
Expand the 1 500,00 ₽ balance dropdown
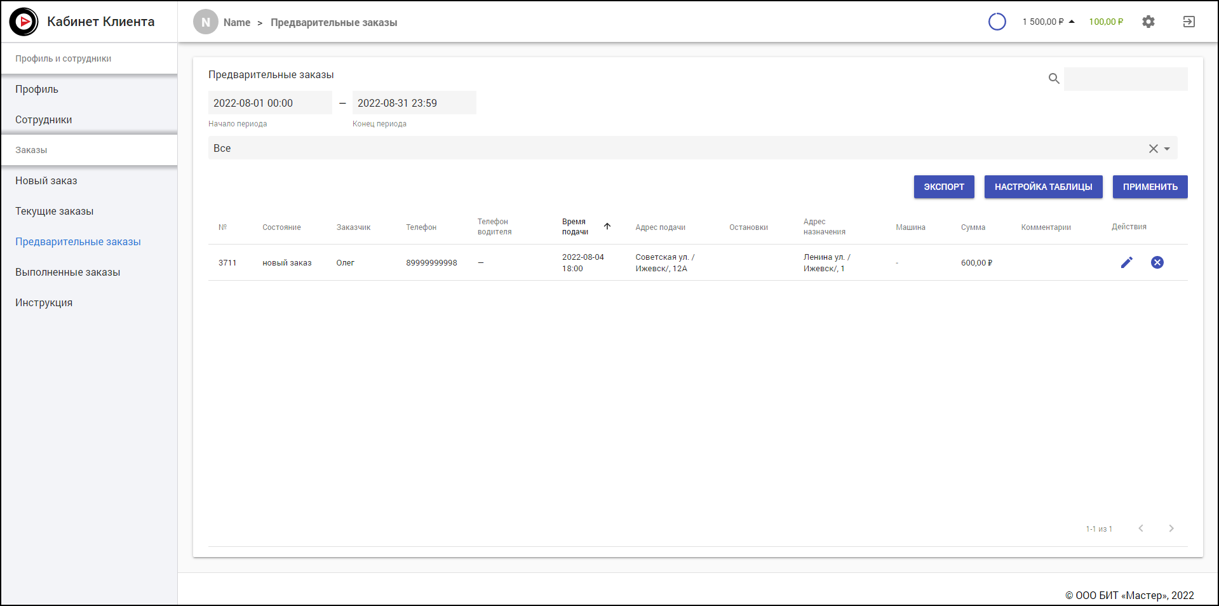1072,22
